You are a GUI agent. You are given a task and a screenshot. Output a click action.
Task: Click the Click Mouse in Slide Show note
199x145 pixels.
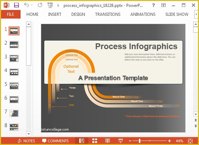[152, 116]
